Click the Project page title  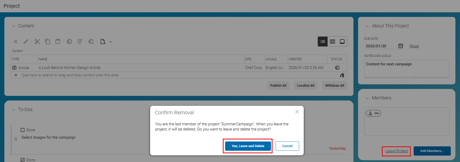[x=12, y=6]
